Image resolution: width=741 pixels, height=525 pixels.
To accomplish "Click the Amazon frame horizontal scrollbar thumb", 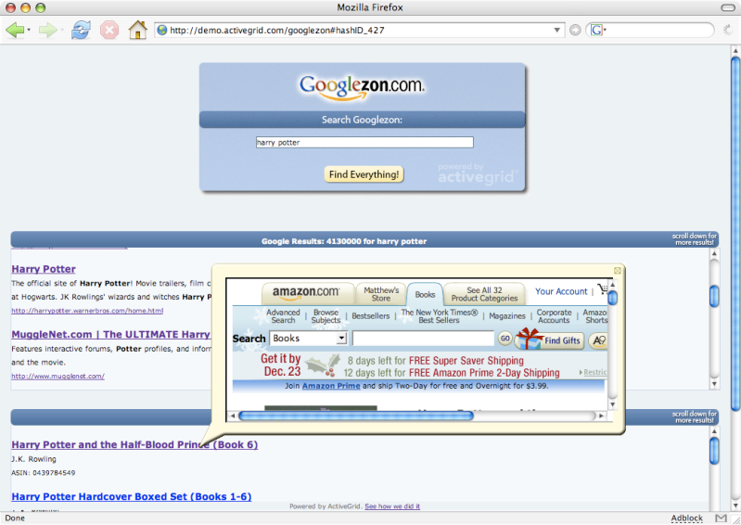I will [356, 416].
